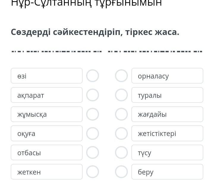The width and height of the screenshot is (214, 184).
Task: Select the circle beside орналасу
Action: point(121,76)
